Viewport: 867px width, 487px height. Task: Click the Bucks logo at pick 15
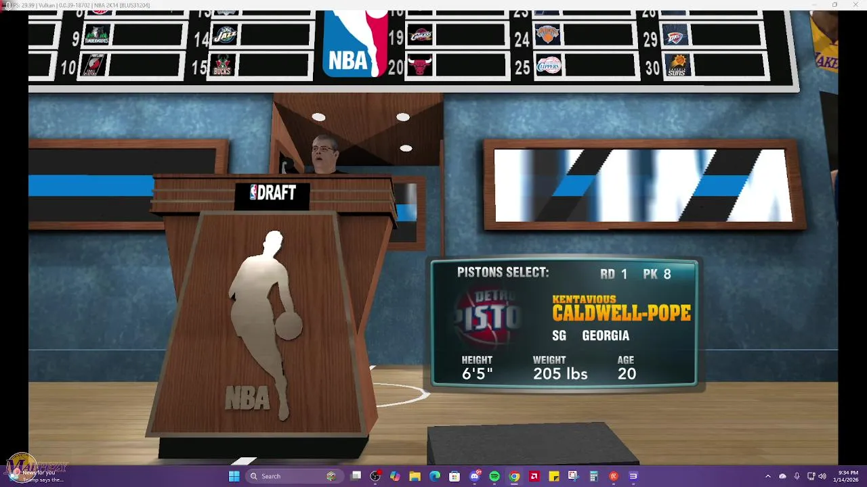click(223, 66)
